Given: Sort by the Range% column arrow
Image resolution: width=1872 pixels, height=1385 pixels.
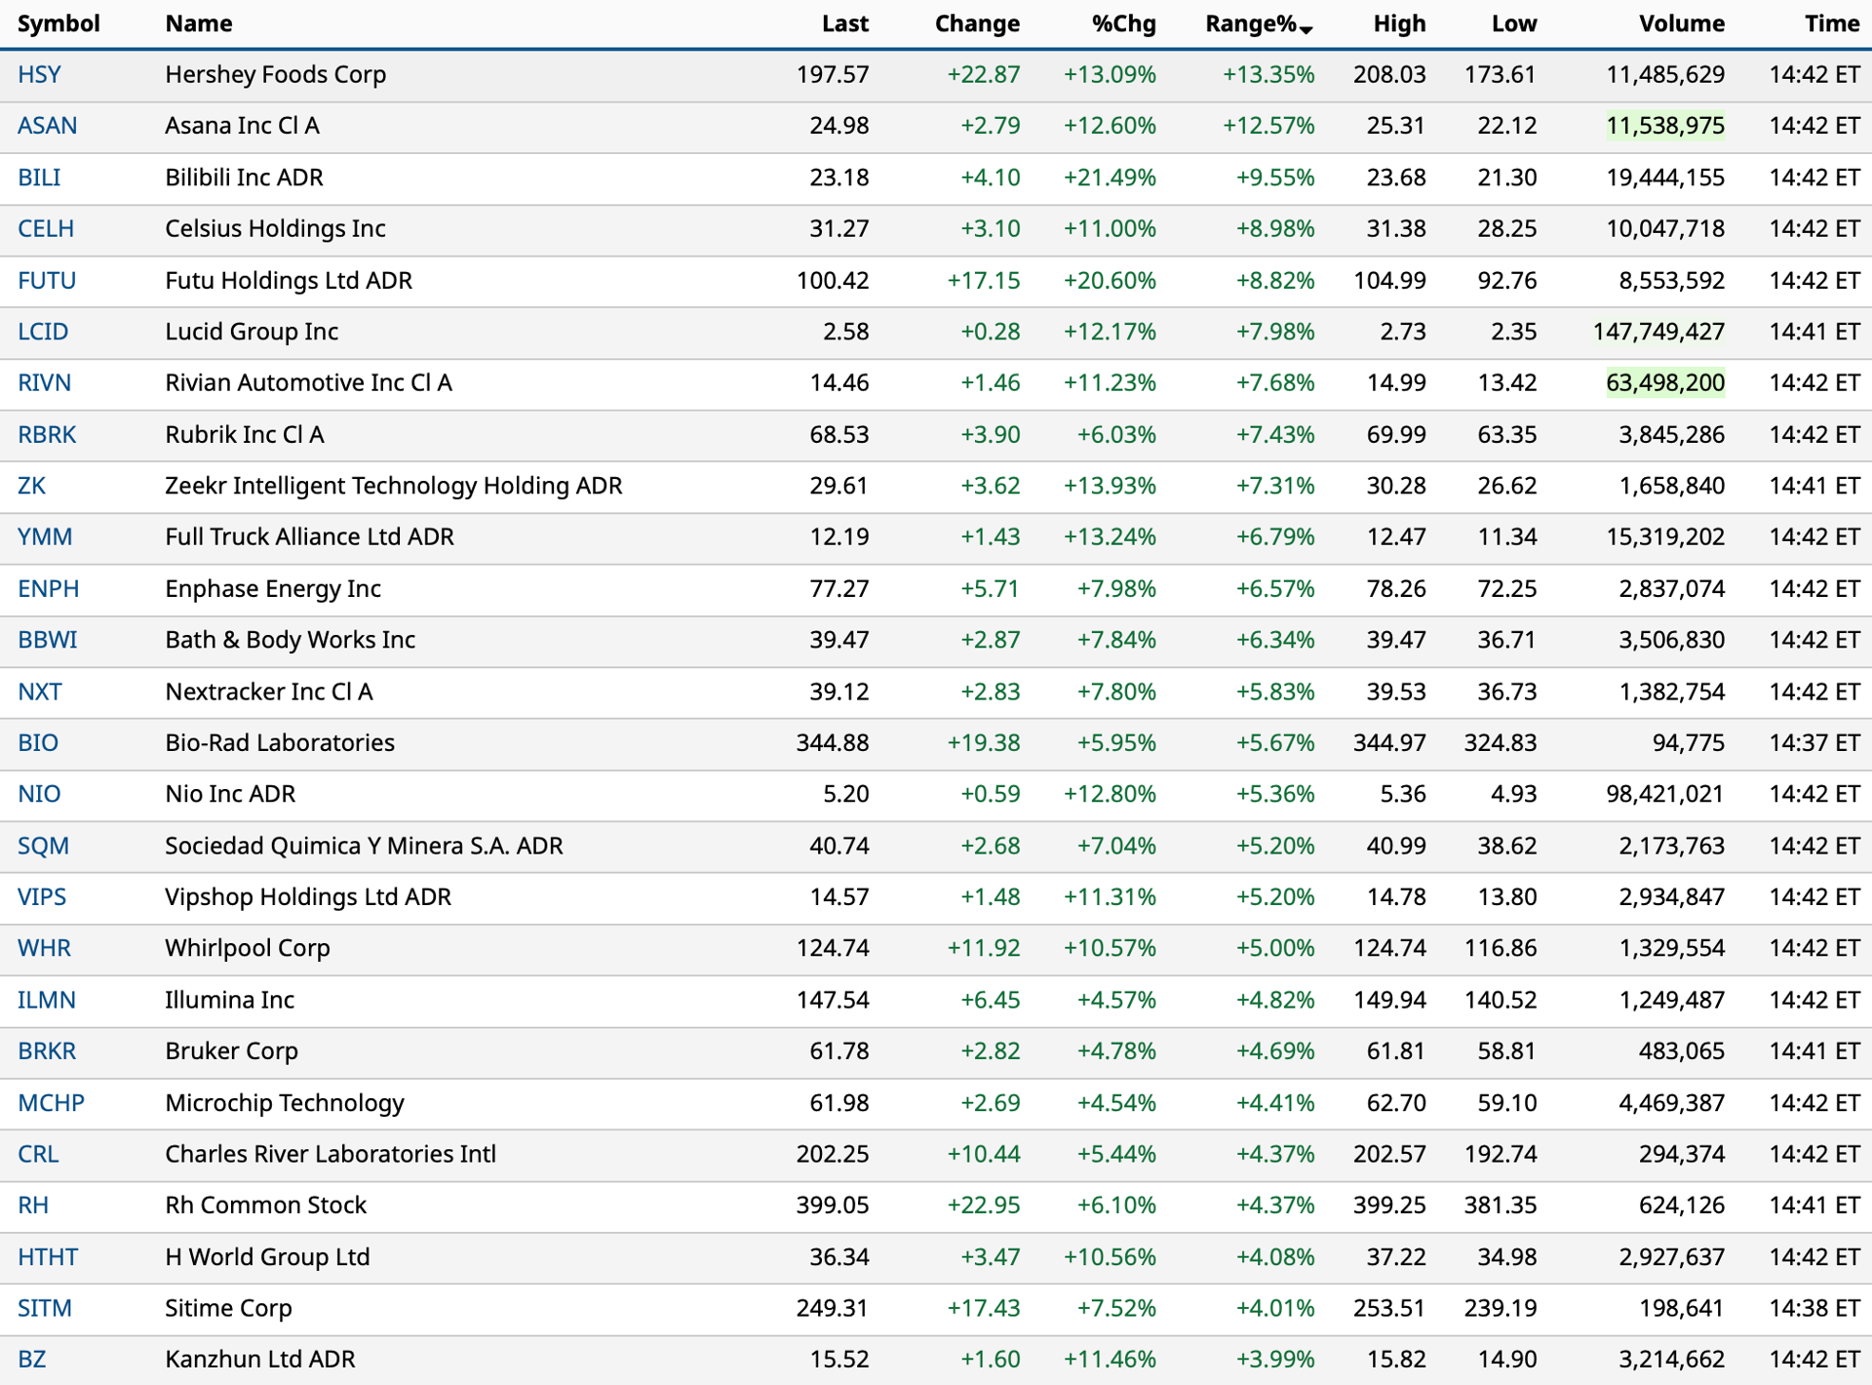Looking at the screenshot, I should (1306, 30).
